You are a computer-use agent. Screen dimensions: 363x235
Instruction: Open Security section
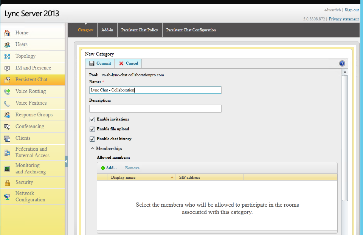pos(33,182)
